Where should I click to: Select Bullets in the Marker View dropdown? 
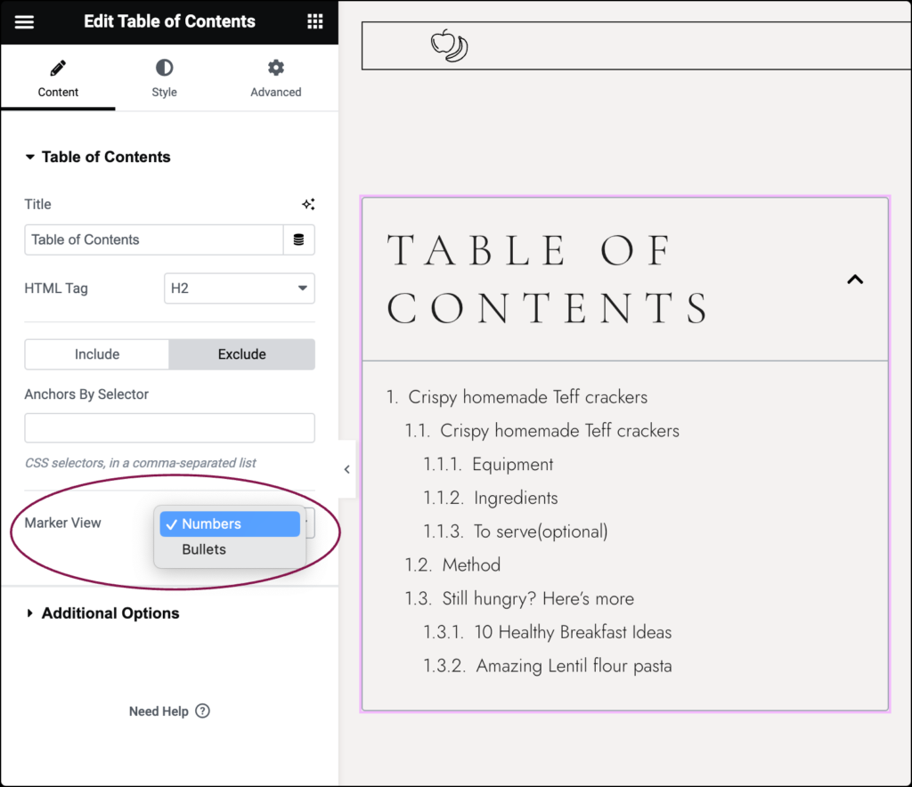coord(204,549)
